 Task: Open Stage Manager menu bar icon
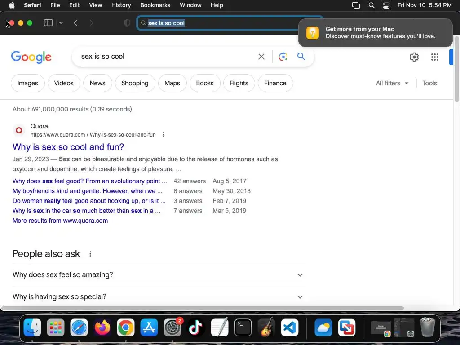pos(356,5)
